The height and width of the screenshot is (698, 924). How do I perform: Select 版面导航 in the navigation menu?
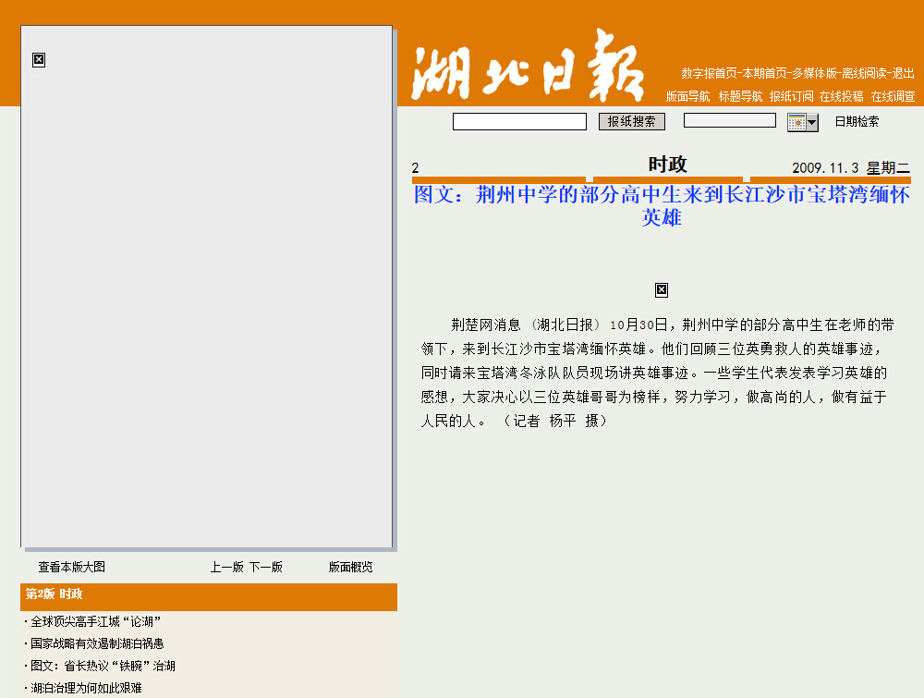coord(688,96)
